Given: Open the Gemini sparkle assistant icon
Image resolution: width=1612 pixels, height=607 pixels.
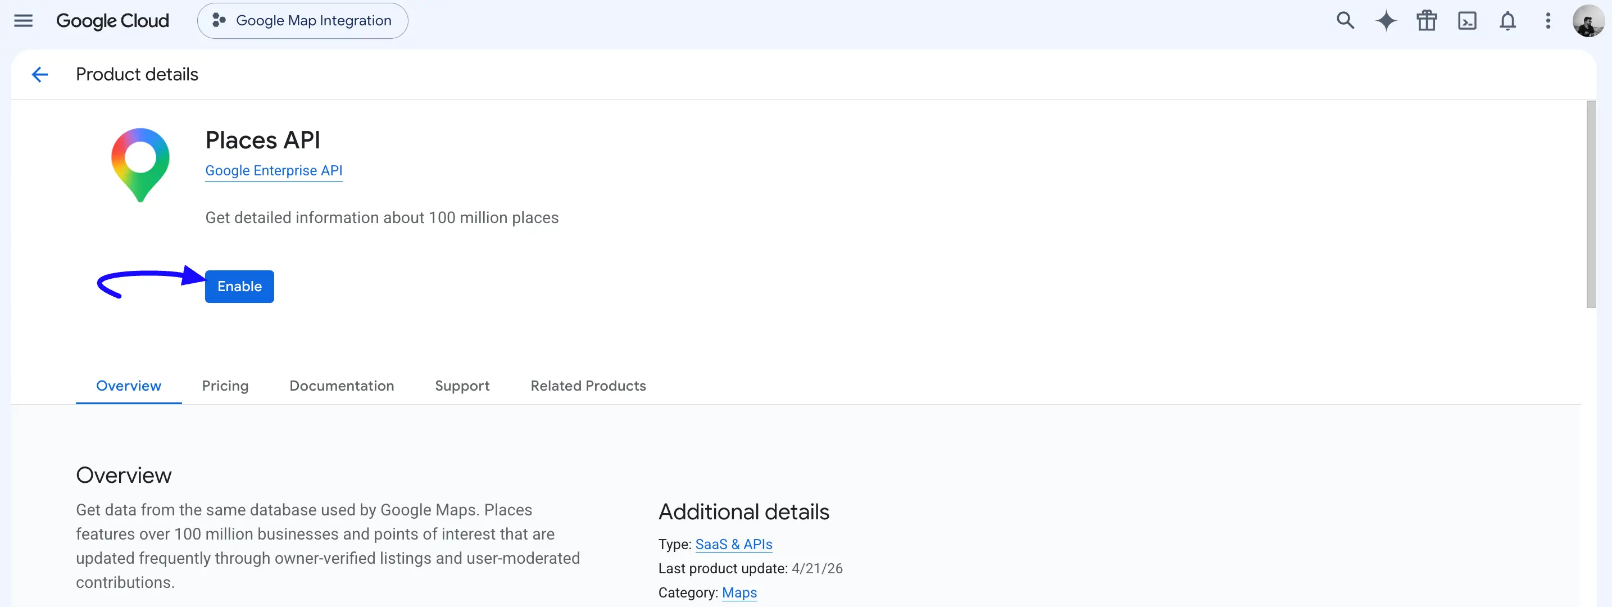Looking at the screenshot, I should (x=1386, y=21).
